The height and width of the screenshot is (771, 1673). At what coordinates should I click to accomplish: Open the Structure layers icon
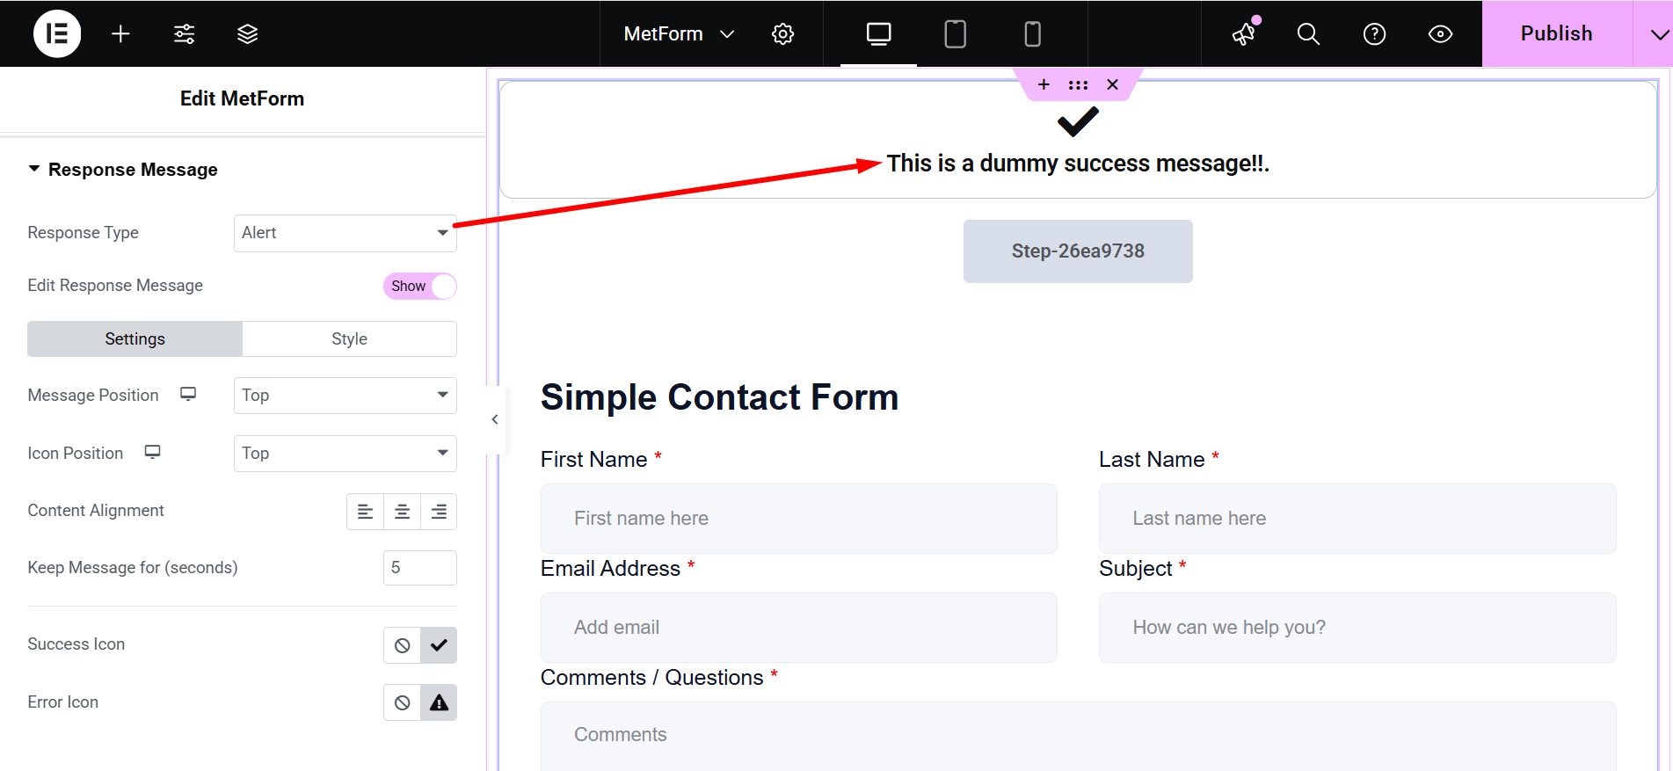247,33
